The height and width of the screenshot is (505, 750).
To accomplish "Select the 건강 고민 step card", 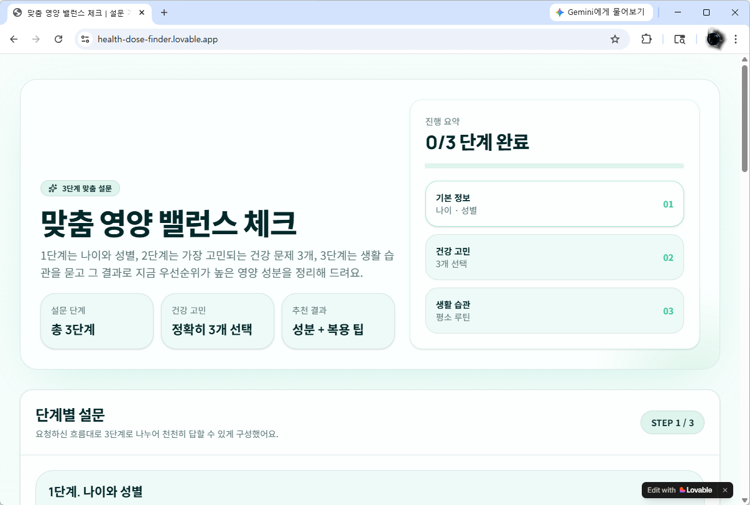I will click(554, 257).
